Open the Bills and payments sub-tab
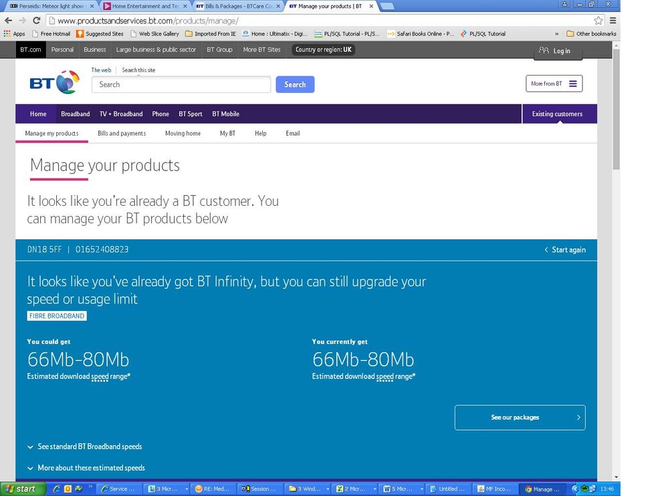668x496 pixels. (x=122, y=133)
